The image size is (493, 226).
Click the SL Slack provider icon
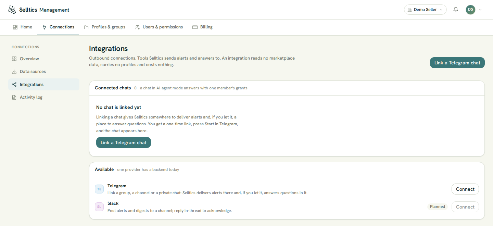click(99, 207)
